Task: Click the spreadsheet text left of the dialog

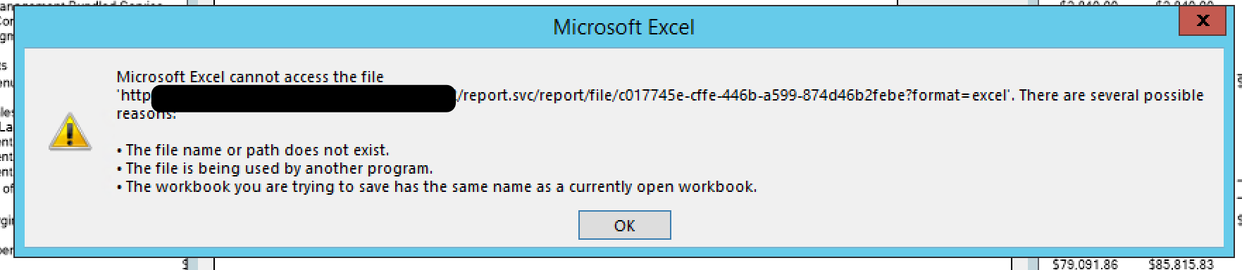Action: coord(6,127)
